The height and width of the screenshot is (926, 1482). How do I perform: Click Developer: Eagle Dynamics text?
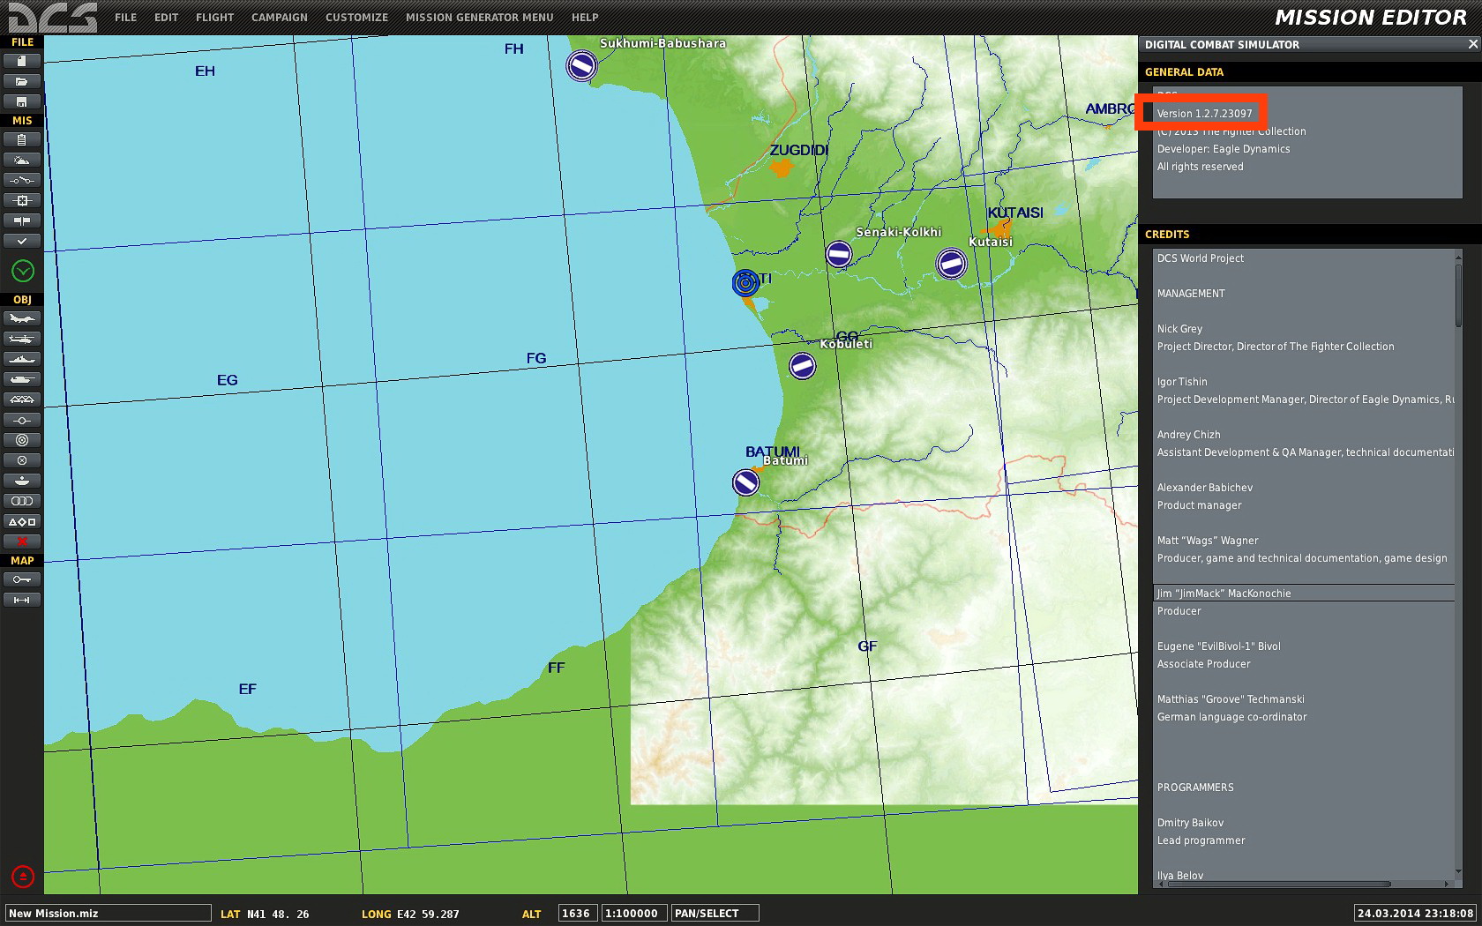(1224, 149)
